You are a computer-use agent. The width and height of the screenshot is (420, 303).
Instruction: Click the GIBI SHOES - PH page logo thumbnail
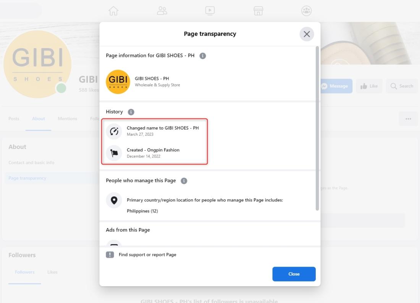[118, 82]
